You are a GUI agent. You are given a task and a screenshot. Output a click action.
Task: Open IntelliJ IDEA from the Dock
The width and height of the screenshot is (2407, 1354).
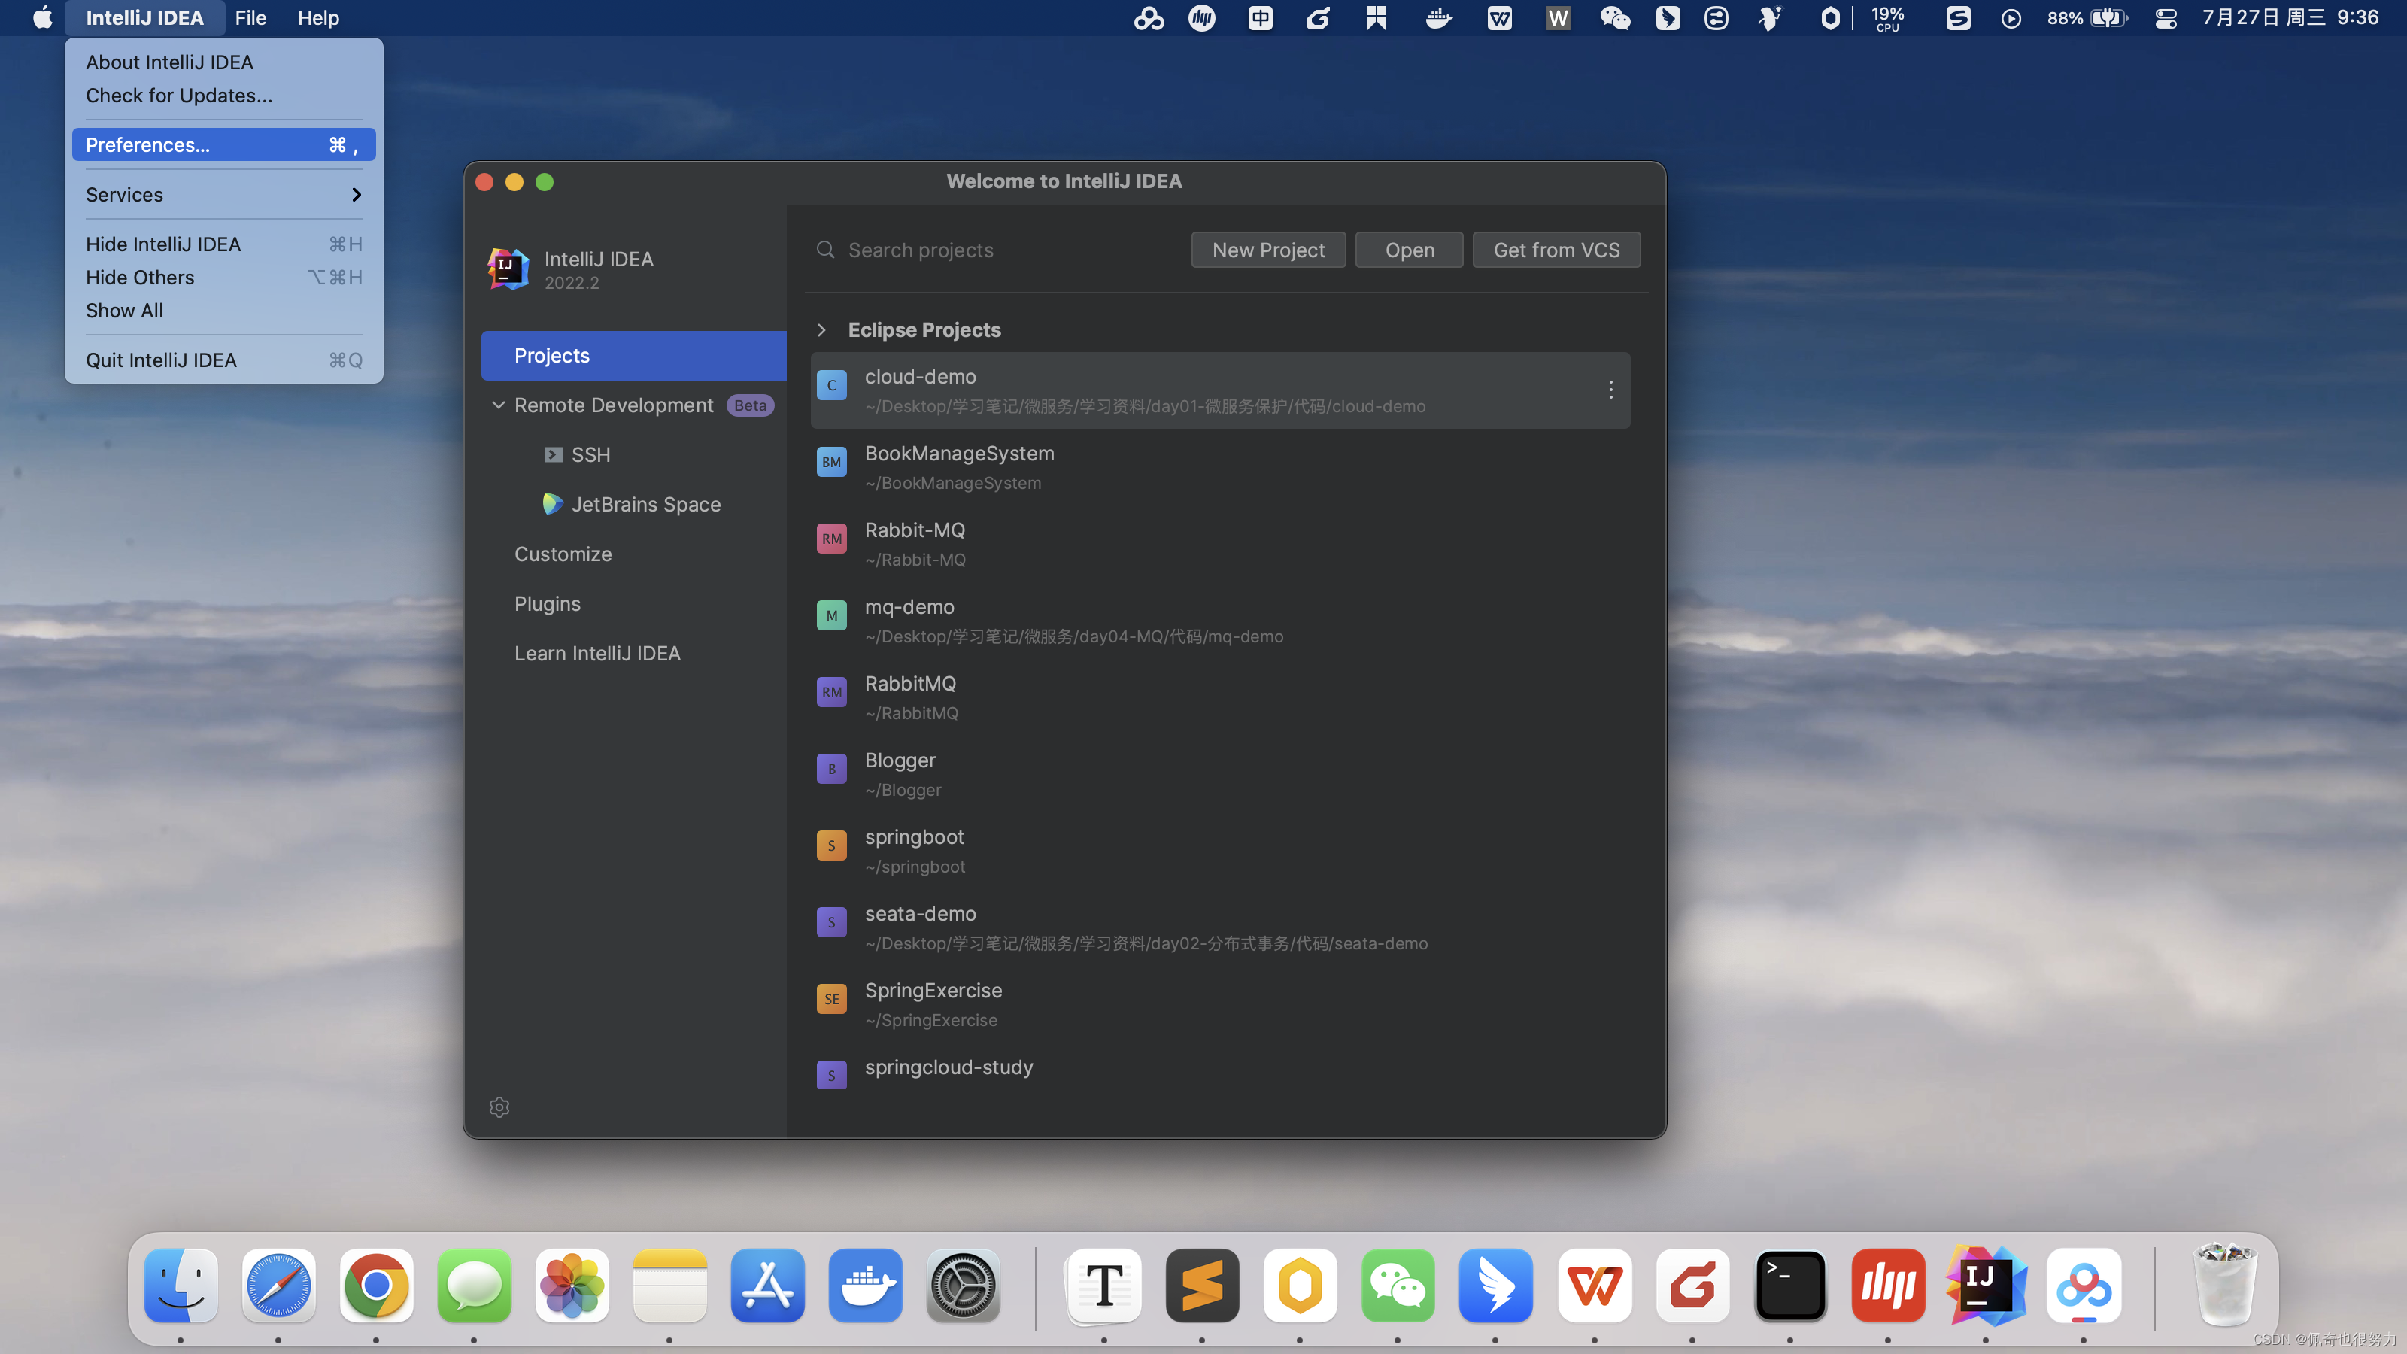pyautogui.click(x=1986, y=1286)
